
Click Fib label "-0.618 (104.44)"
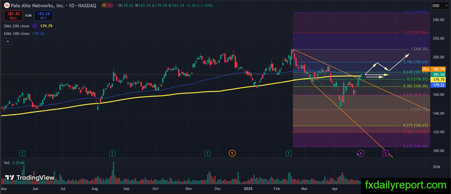click(x=415, y=146)
